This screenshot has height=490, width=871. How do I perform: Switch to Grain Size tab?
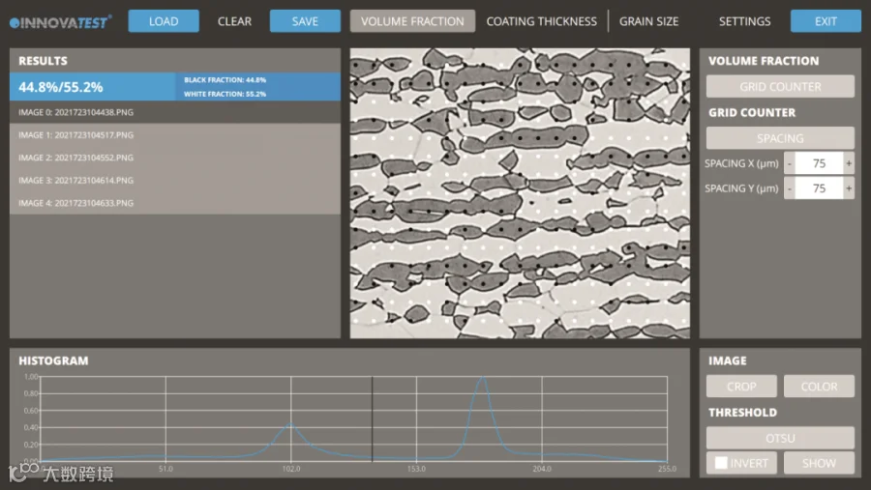[x=648, y=21]
